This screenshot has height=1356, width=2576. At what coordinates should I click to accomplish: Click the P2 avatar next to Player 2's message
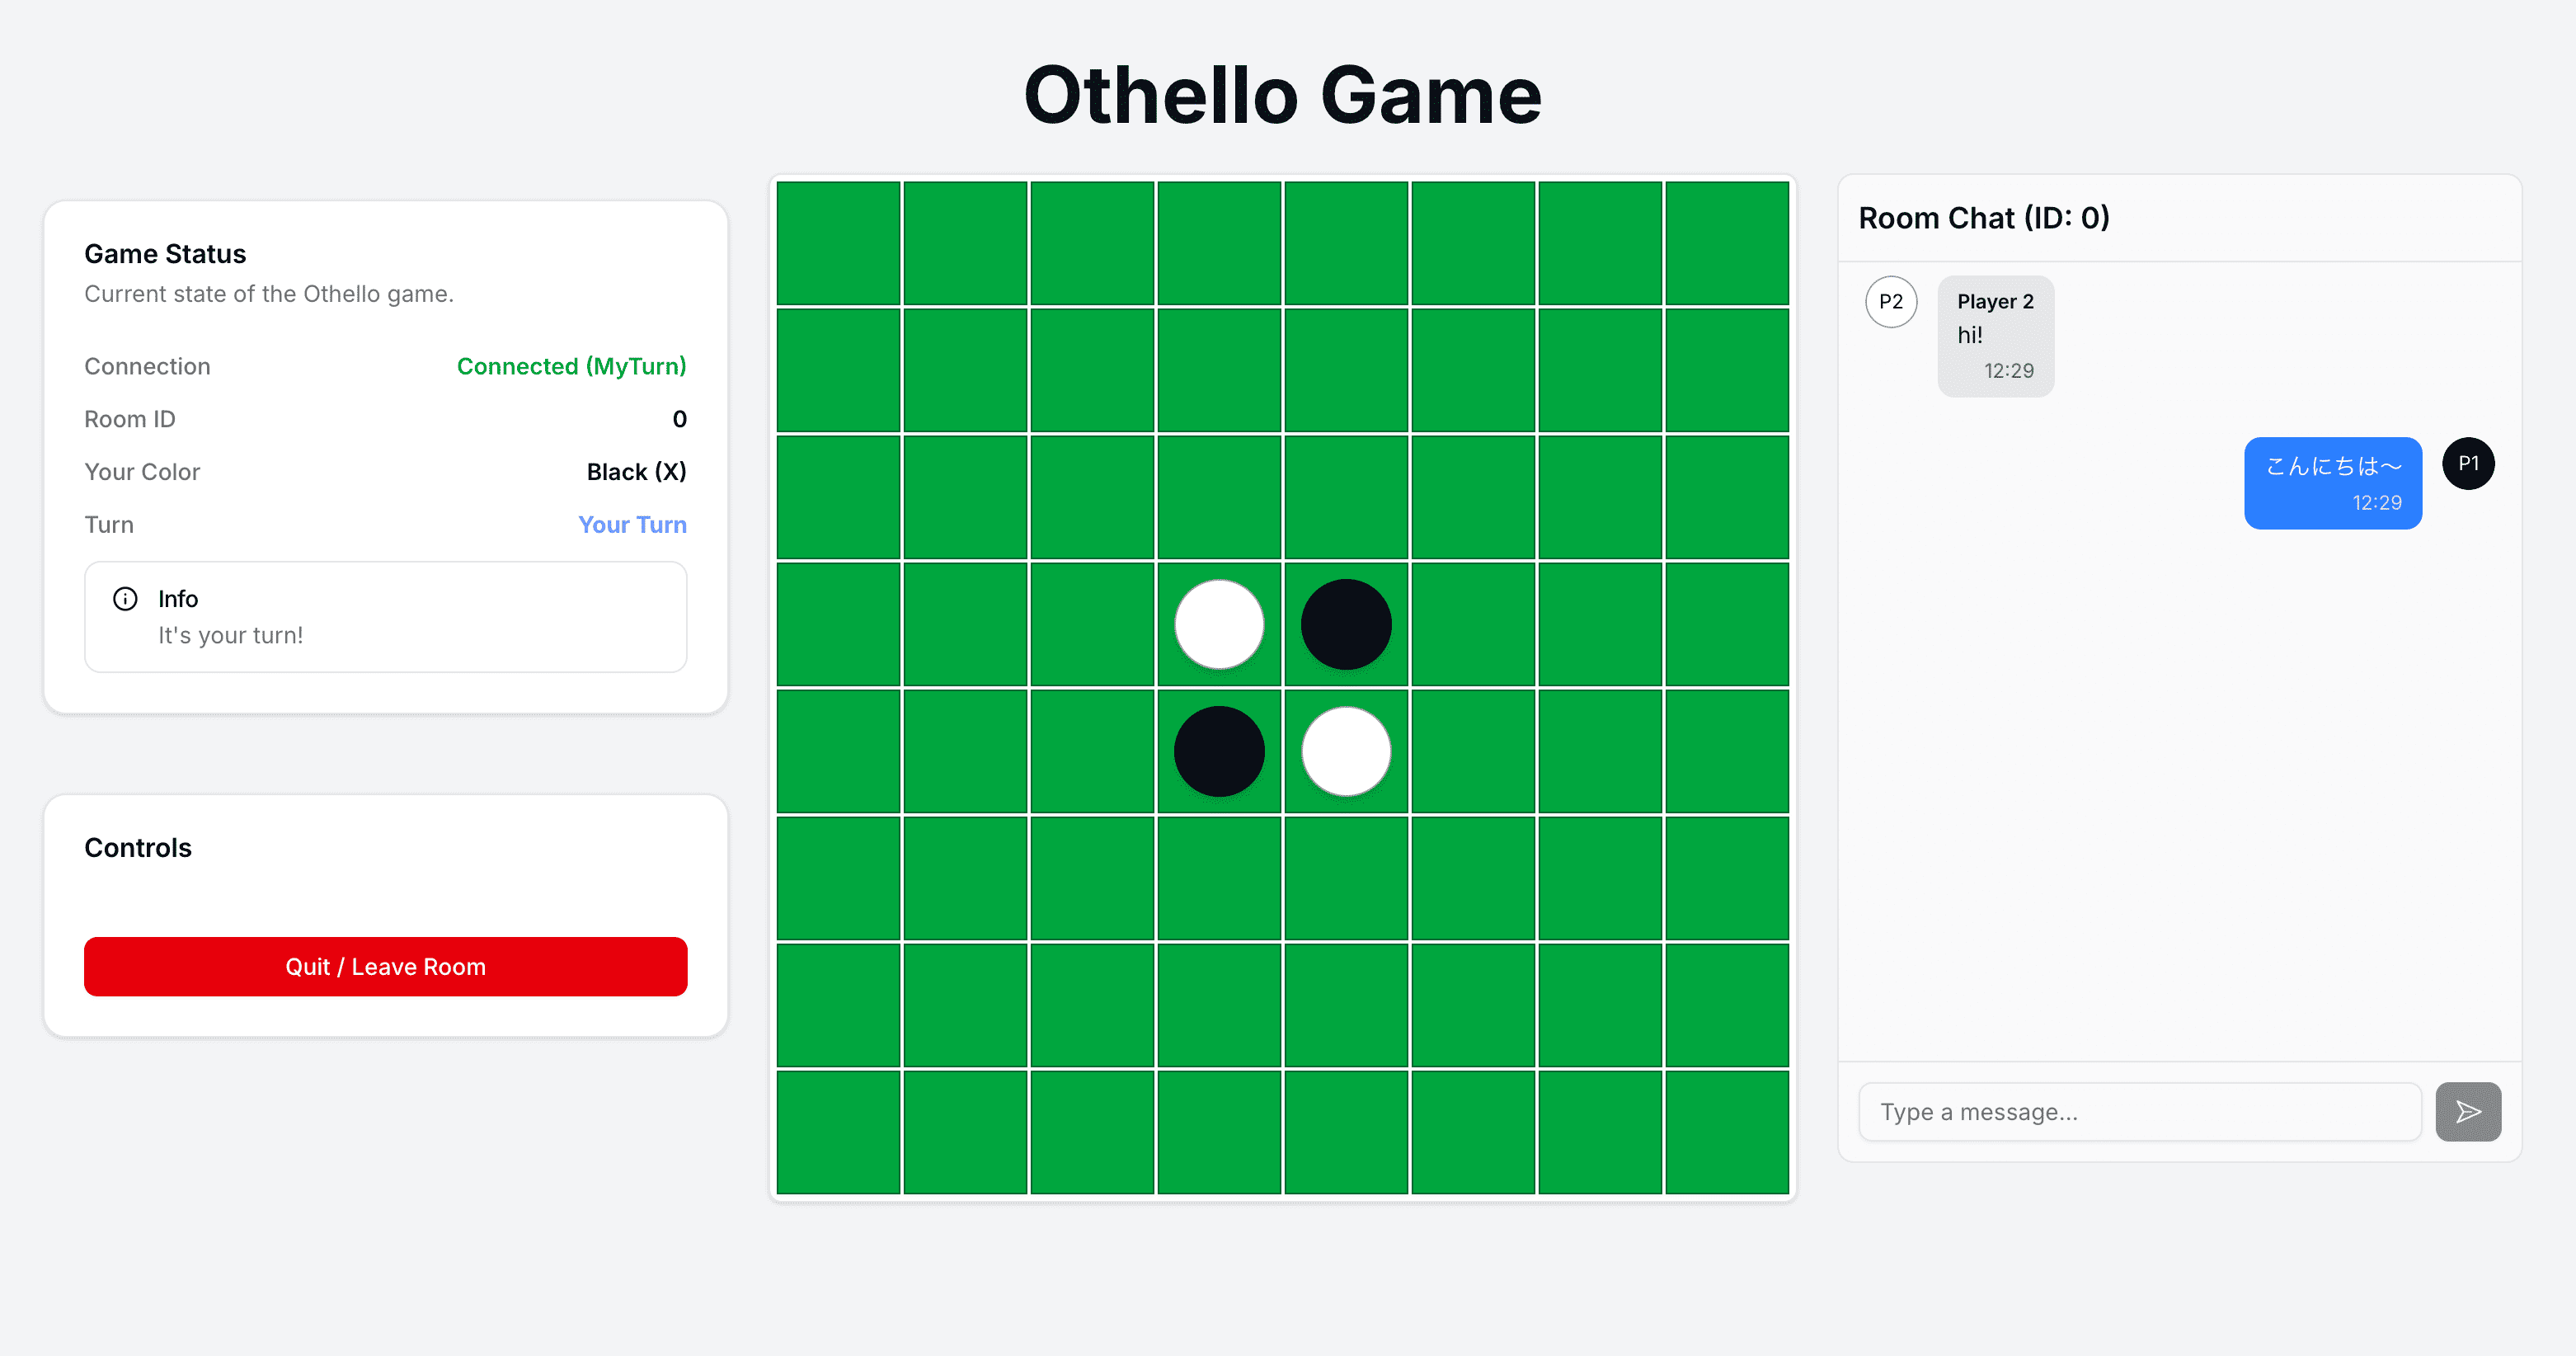(1891, 301)
